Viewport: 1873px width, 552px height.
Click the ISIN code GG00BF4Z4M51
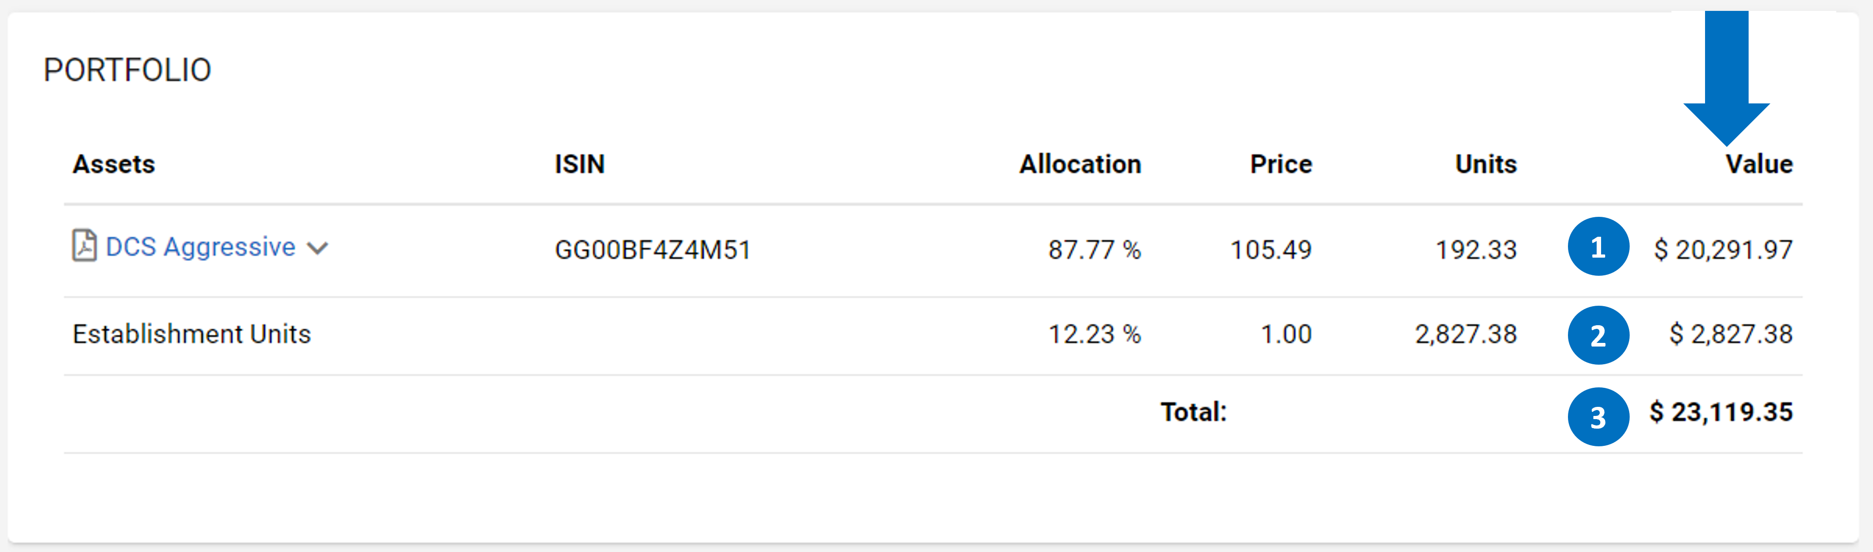(x=652, y=250)
